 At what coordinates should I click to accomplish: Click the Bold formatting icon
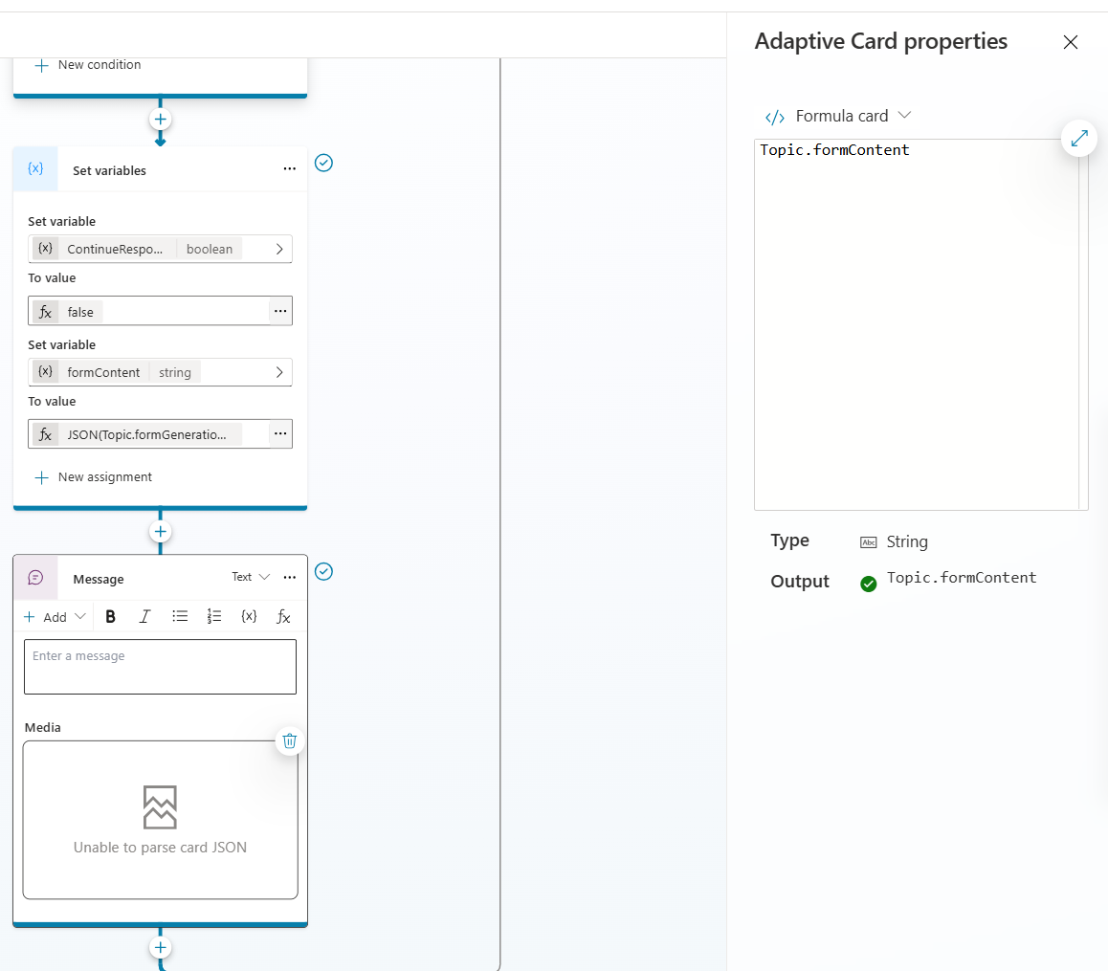pyautogui.click(x=111, y=617)
